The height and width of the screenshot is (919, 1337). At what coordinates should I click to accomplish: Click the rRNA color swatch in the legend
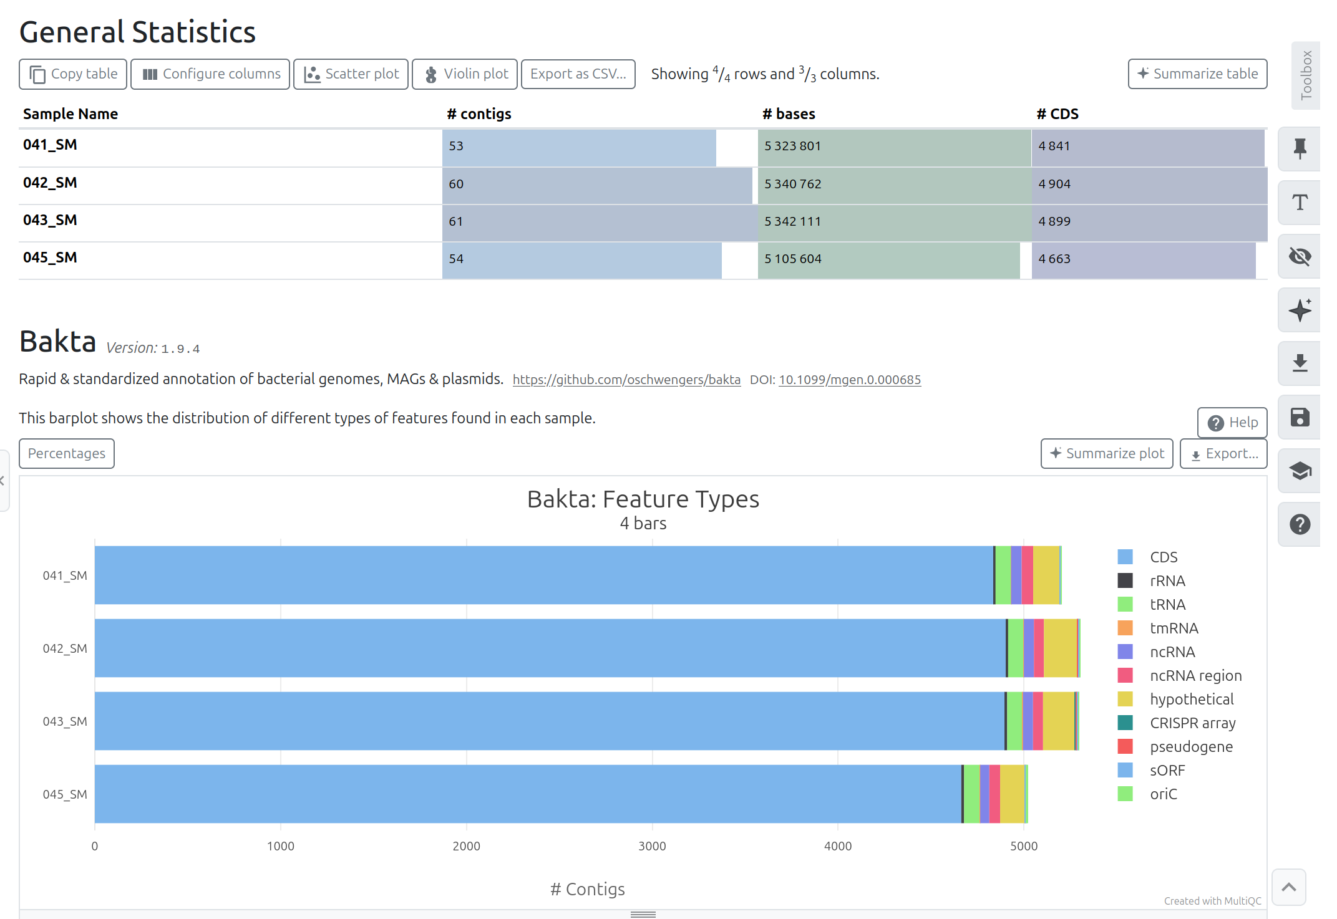pyautogui.click(x=1125, y=580)
